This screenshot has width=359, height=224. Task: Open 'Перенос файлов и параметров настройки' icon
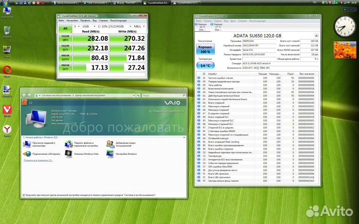[x=69, y=143]
